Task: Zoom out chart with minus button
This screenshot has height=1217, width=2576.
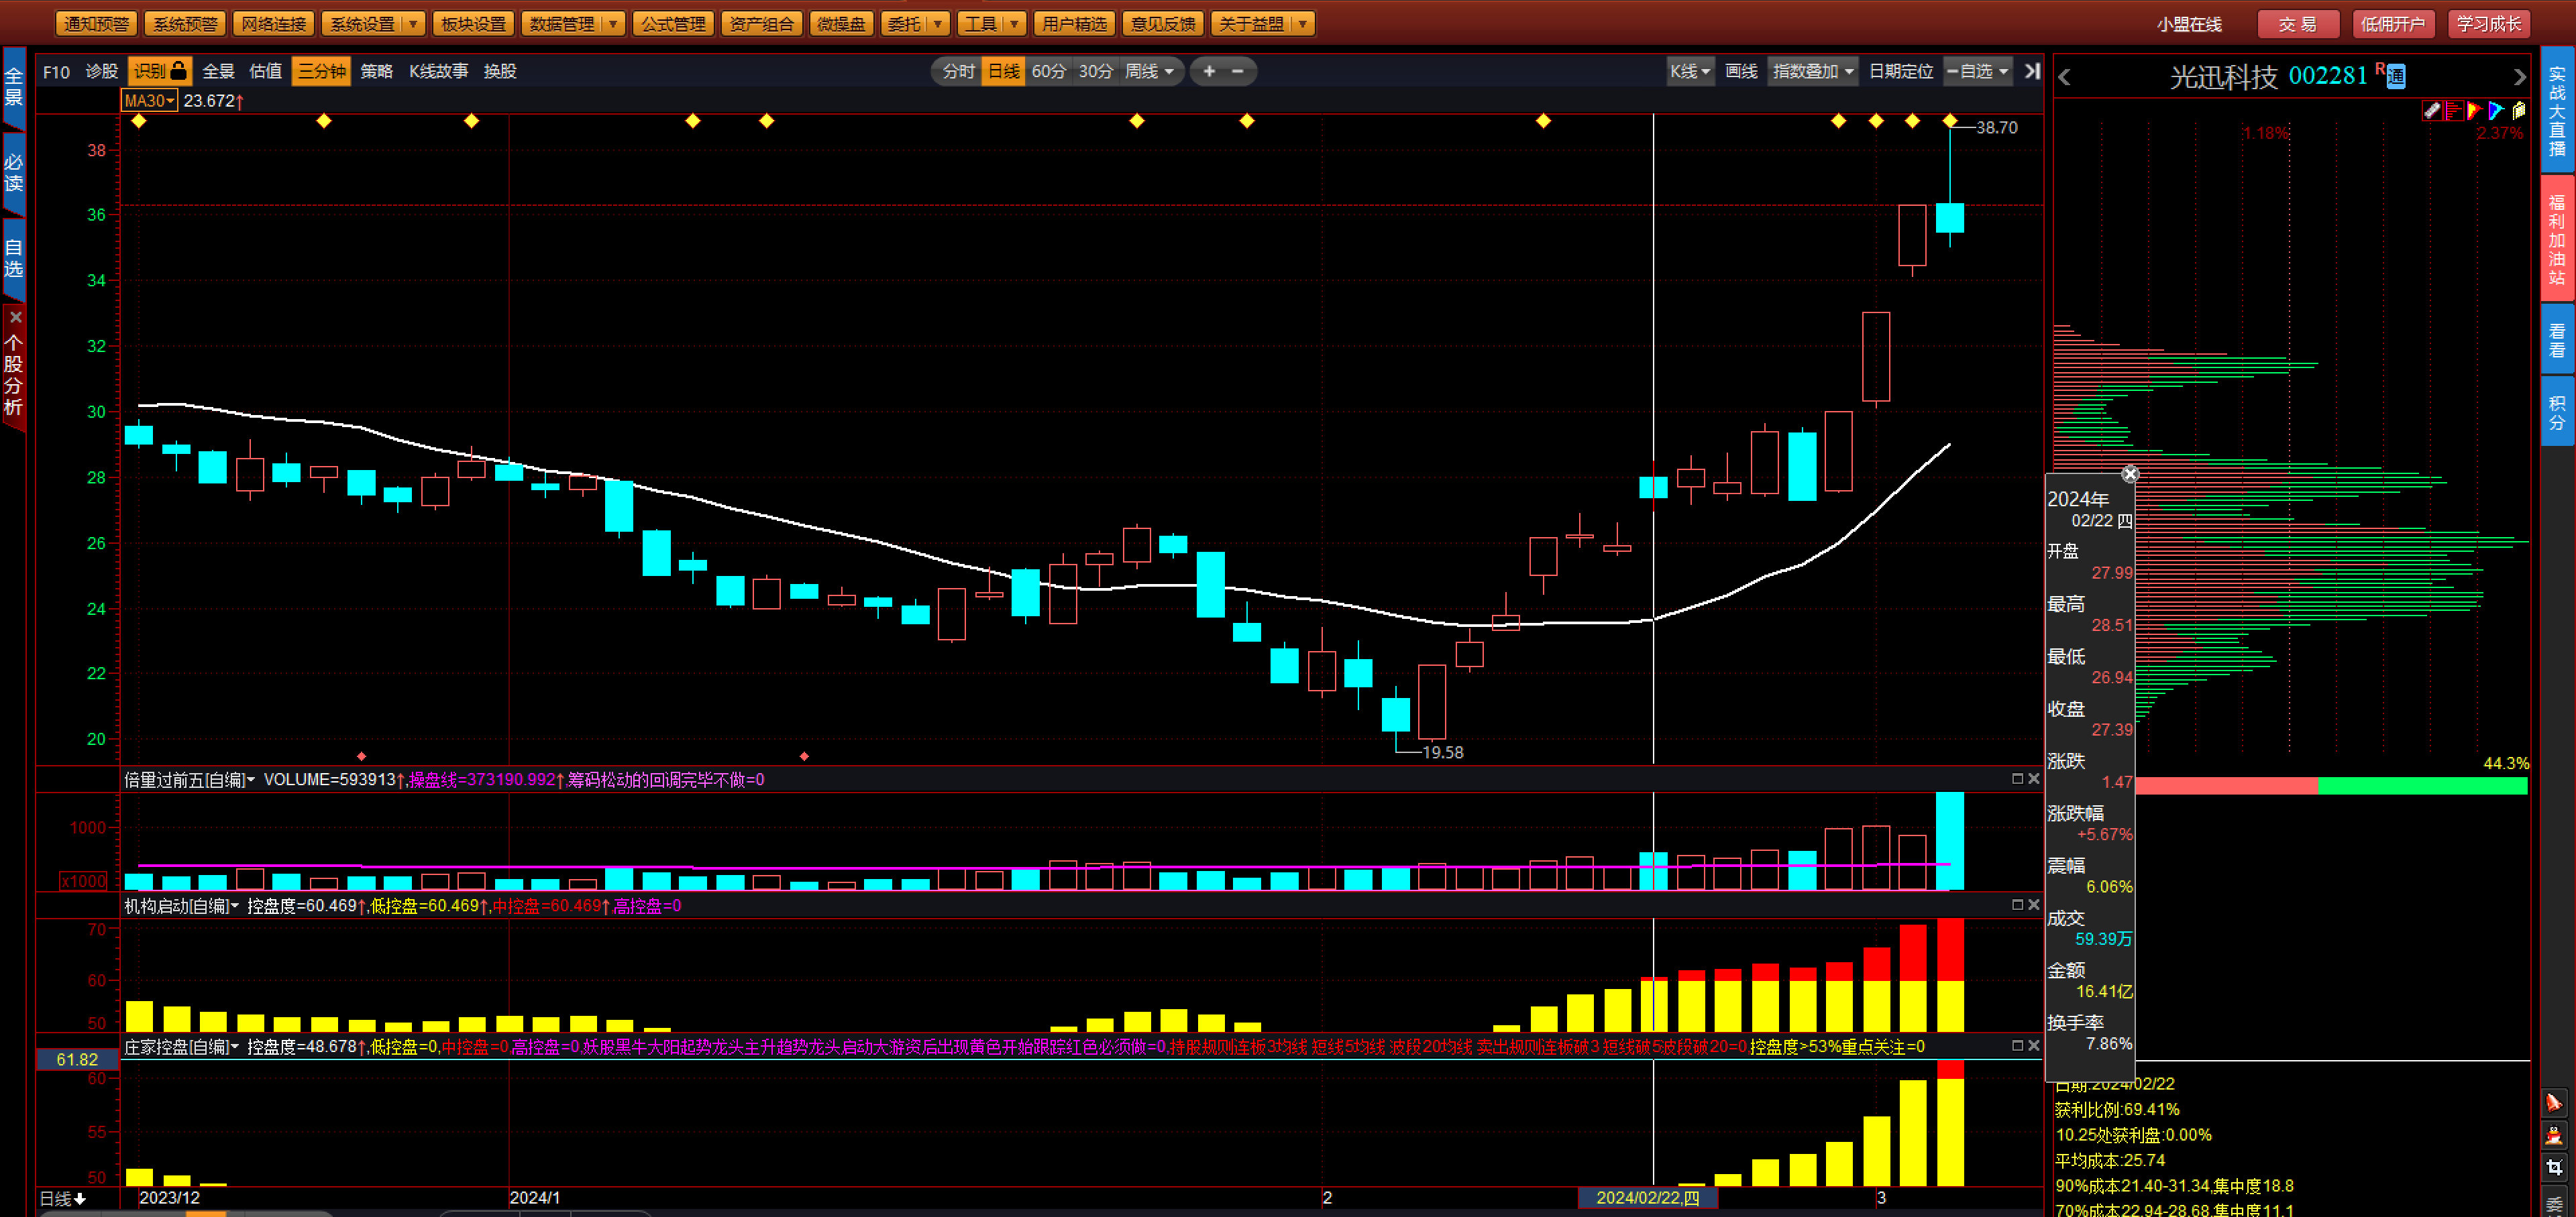Action: 1238,71
